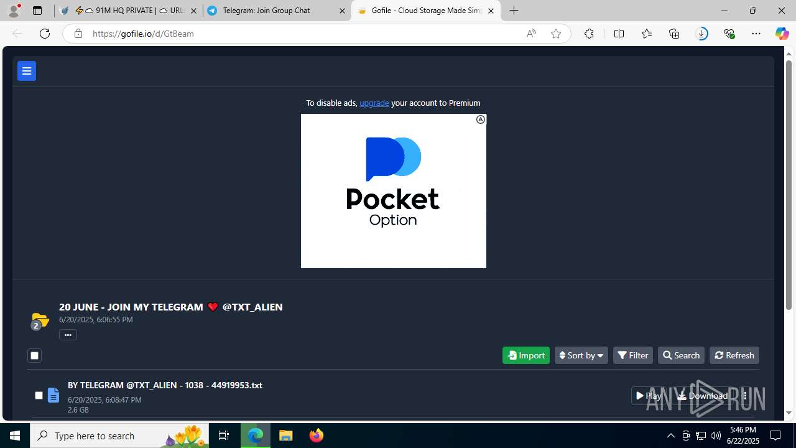Click the Filter button
The height and width of the screenshot is (448, 796).
pyautogui.click(x=632, y=355)
